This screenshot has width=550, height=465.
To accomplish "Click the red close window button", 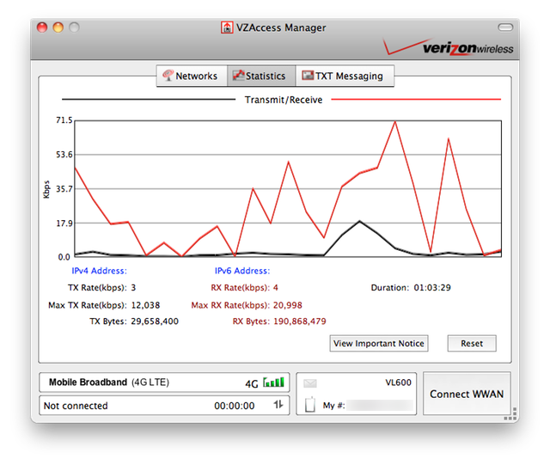I will coord(42,28).
